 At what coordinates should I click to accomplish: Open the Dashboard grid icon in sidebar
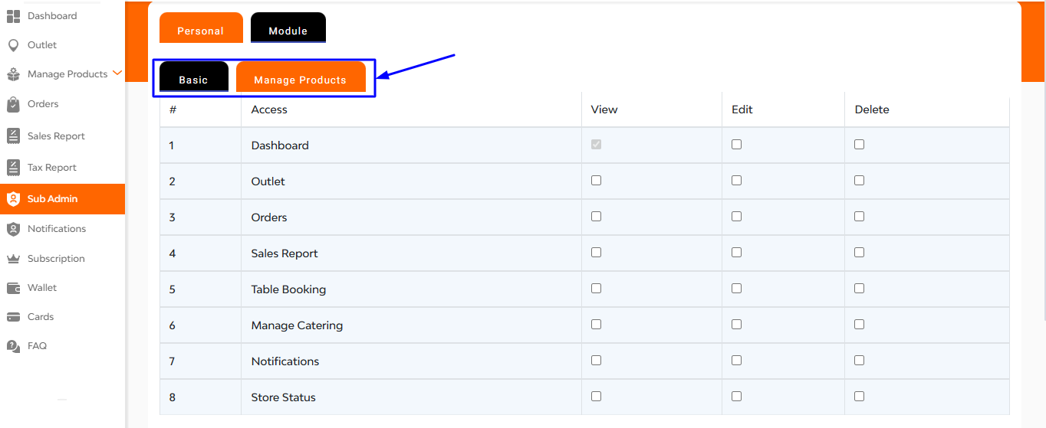click(x=13, y=16)
